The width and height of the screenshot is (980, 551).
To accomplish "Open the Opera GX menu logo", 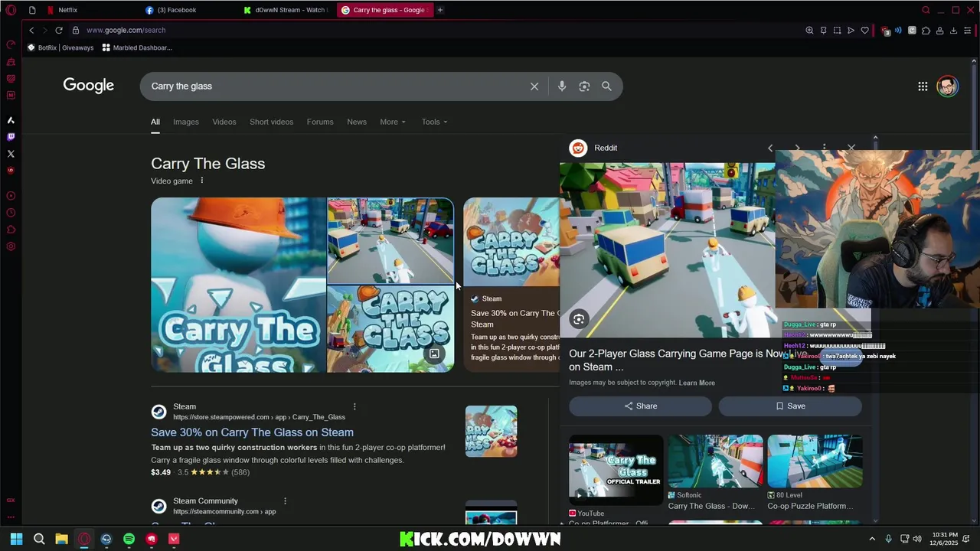I will pos(11,10).
